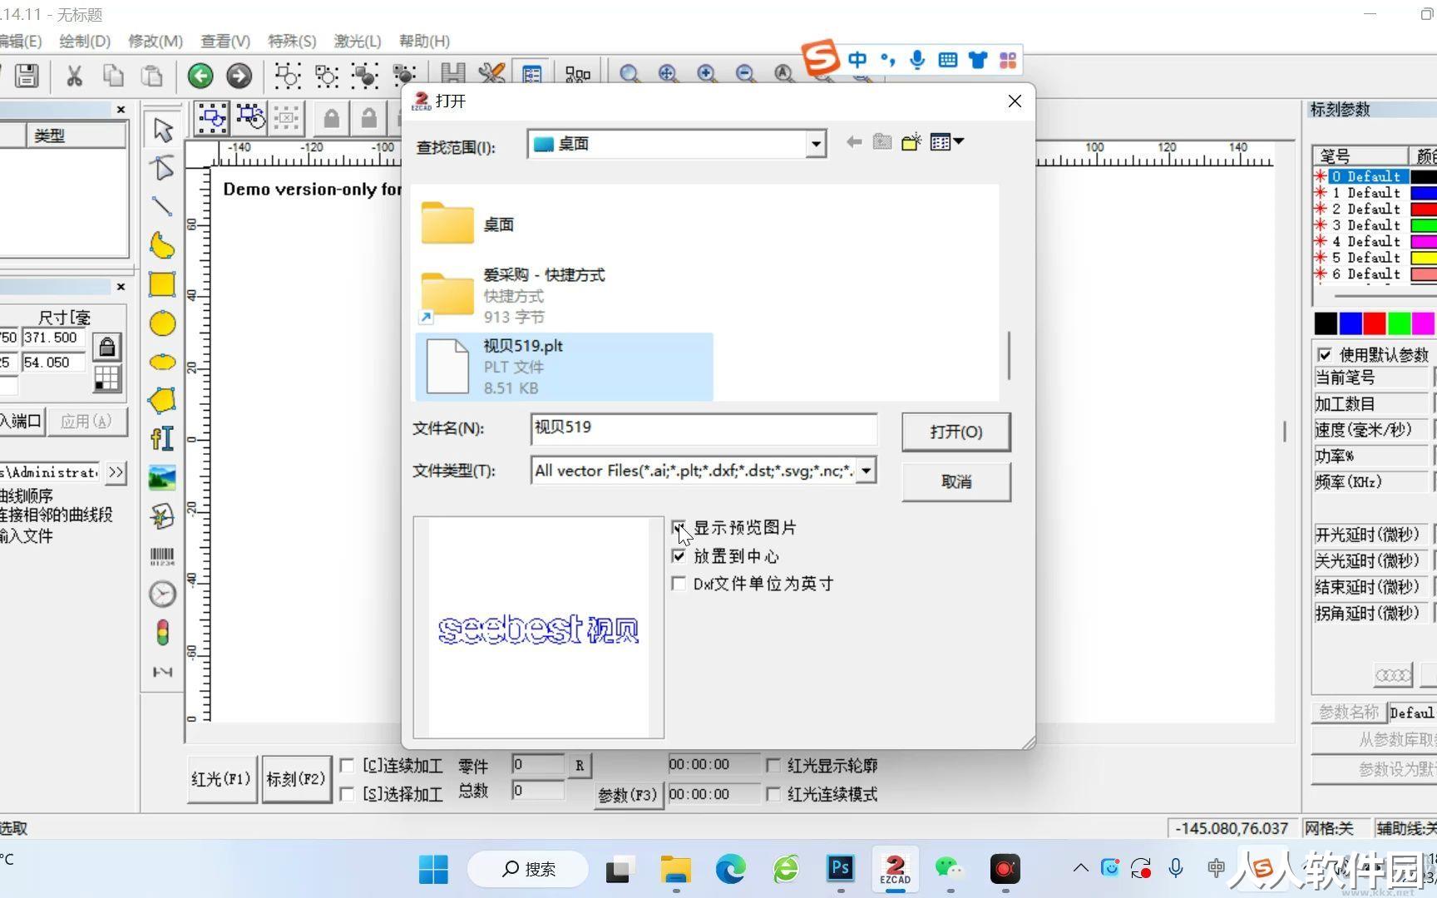The image size is (1437, 898).
Task: Select the text tool
Action: point(162,438)
